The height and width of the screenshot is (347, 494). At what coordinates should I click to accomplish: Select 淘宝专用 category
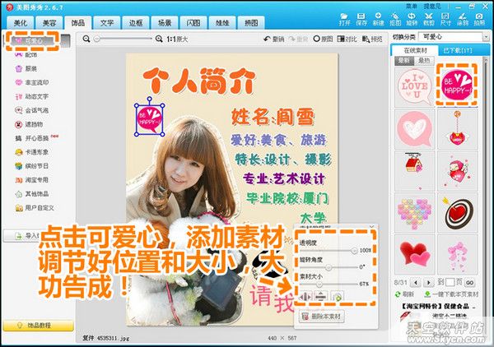32,180
